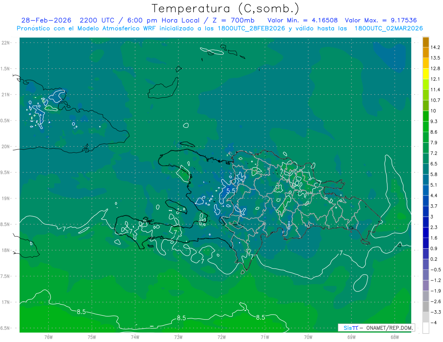Screen dimensions: 443x342
Task: Click the "11.4" colorbar value
Action: pos(436,90)
